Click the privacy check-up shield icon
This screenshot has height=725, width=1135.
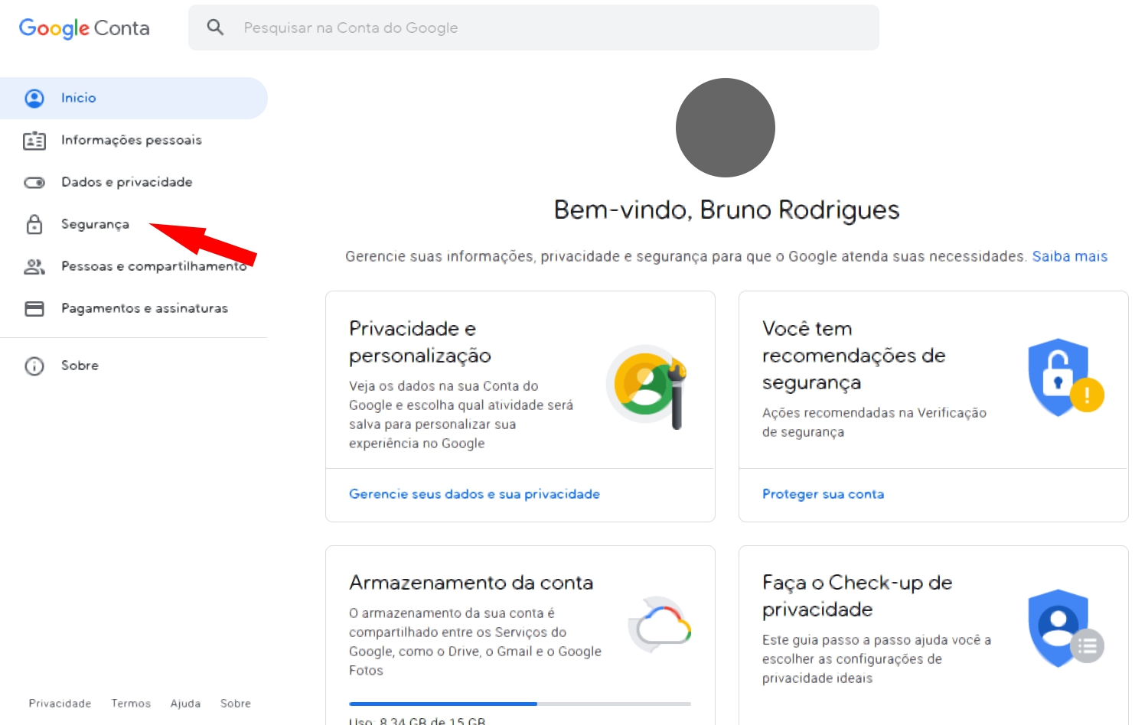1065,628
